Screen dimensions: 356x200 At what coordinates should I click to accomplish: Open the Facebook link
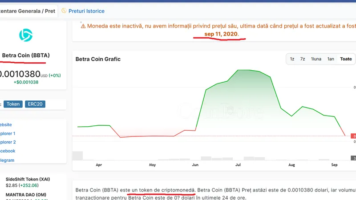tap(8, 151)
